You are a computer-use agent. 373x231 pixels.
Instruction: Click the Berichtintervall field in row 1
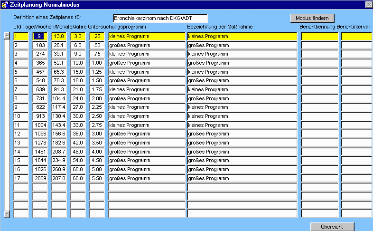[356, 36]
